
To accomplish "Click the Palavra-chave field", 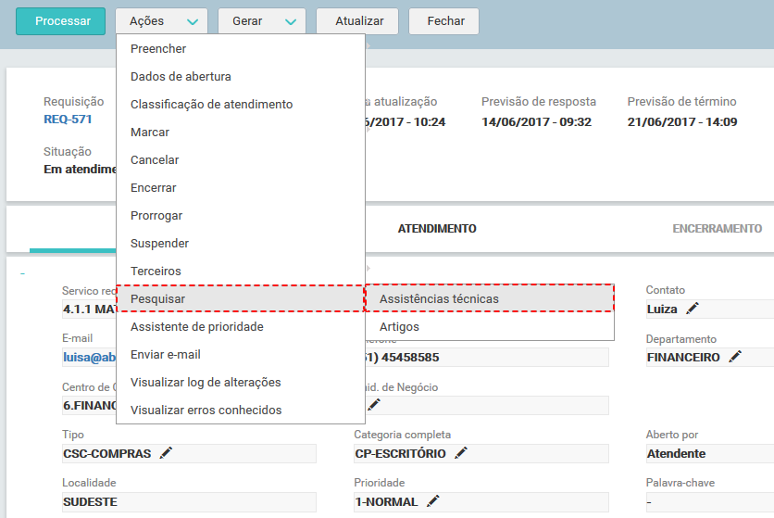I will (x=710, y=502).
